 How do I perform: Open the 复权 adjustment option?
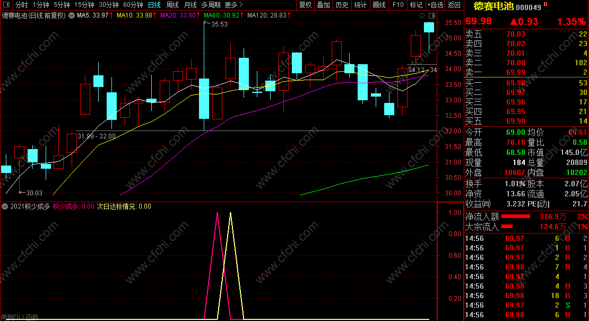pyautogui.click(x=305, y=5)
